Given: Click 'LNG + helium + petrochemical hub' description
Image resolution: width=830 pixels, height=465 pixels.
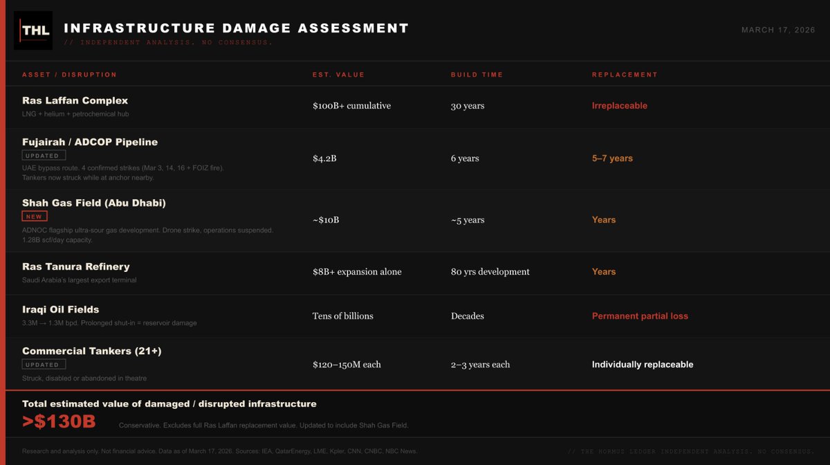Looking at the screenshot, I should pyautogui.click(x=75, y=114).
